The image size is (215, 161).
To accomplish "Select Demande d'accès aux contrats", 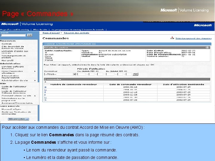I will tap(15, 52).
